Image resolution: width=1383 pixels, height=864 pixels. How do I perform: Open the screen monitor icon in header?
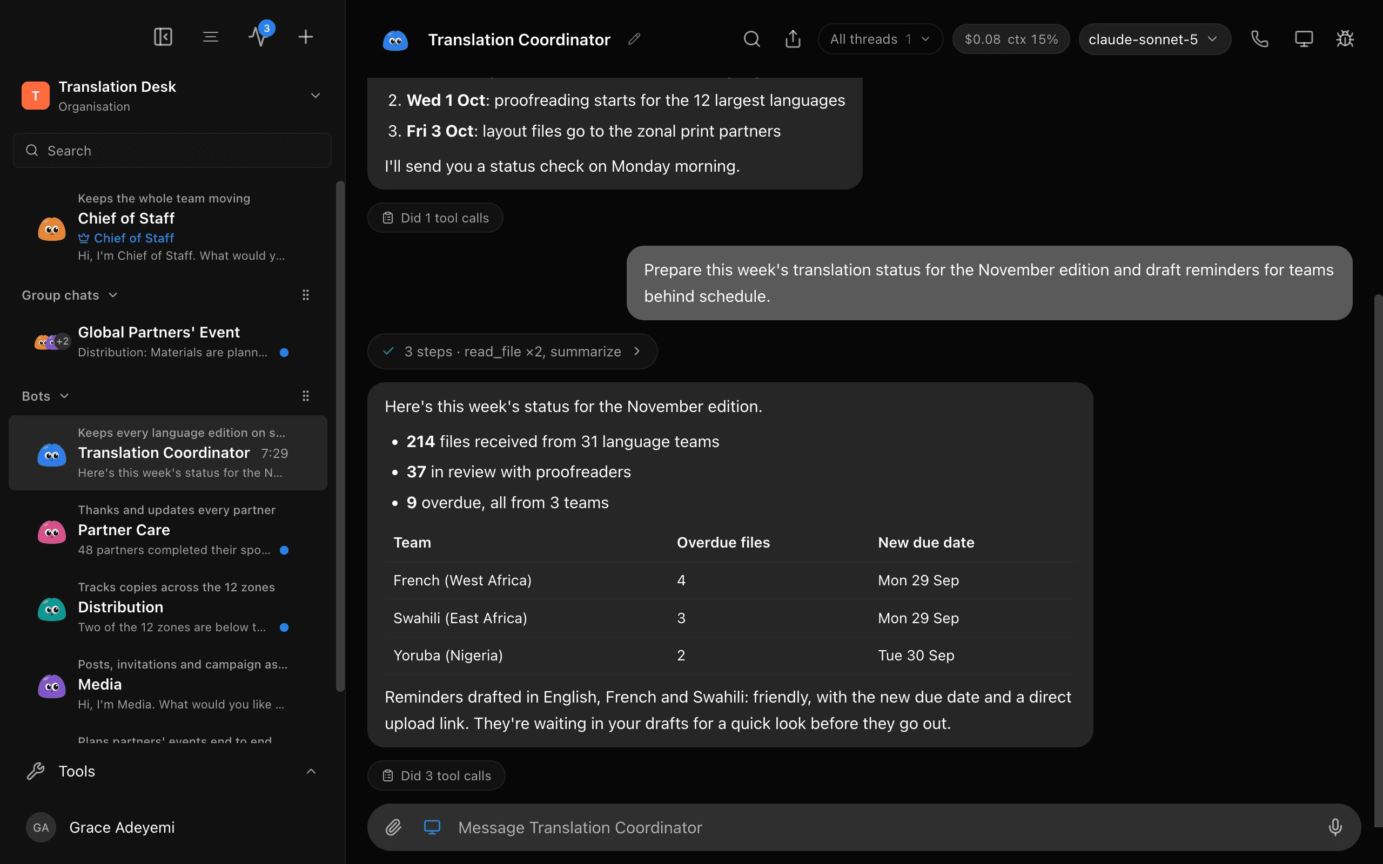coord(1304,39)
